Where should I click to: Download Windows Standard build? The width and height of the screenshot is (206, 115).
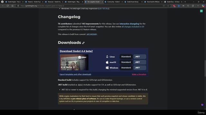(x=126, y=68)
